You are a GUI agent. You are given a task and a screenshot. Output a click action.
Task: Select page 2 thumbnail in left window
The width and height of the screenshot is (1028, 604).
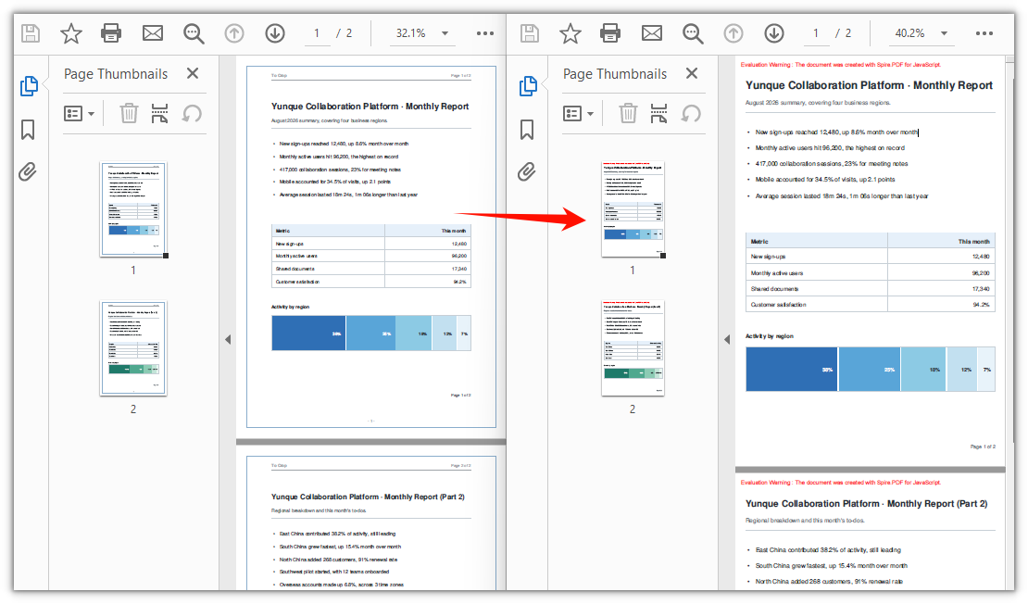(133, 348)
